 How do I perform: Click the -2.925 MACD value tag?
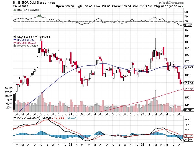pyautogui.click(x=188, y=140)
